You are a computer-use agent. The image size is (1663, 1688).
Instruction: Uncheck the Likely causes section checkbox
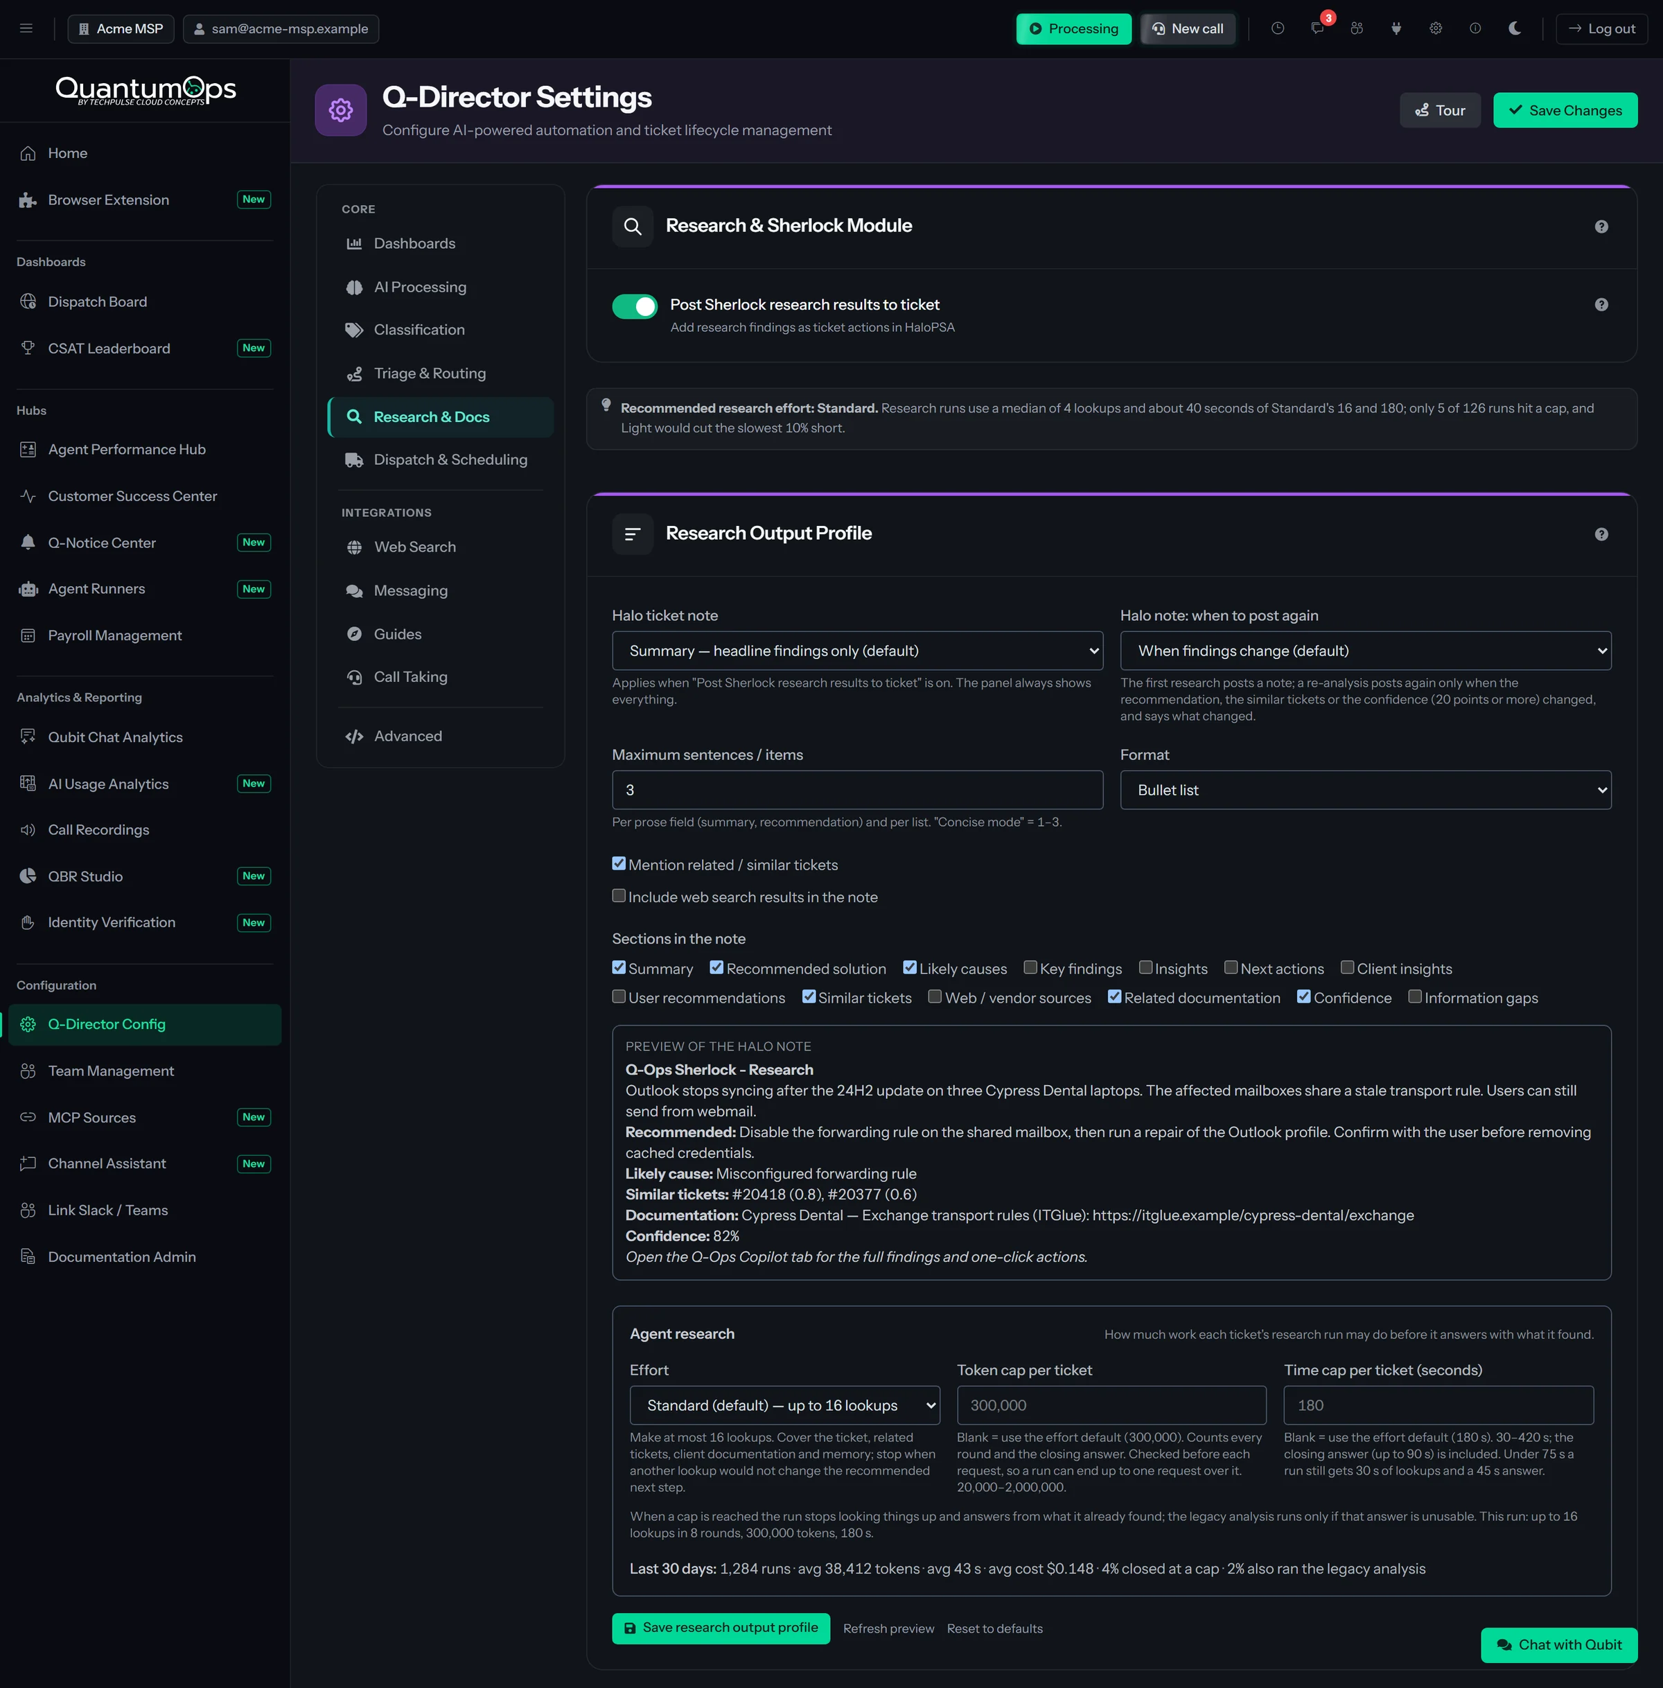[910, 967]
